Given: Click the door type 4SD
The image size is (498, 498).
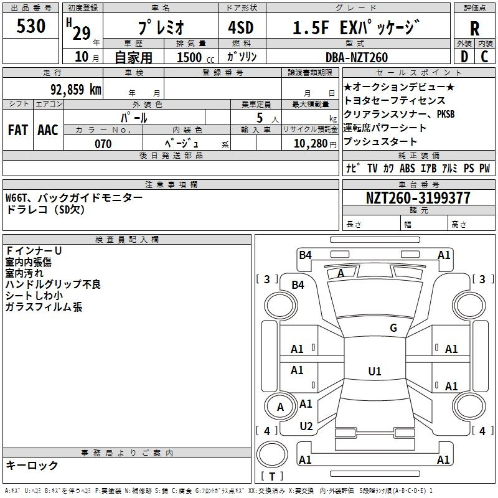Looking at the screenshot, I should (241, 27).
